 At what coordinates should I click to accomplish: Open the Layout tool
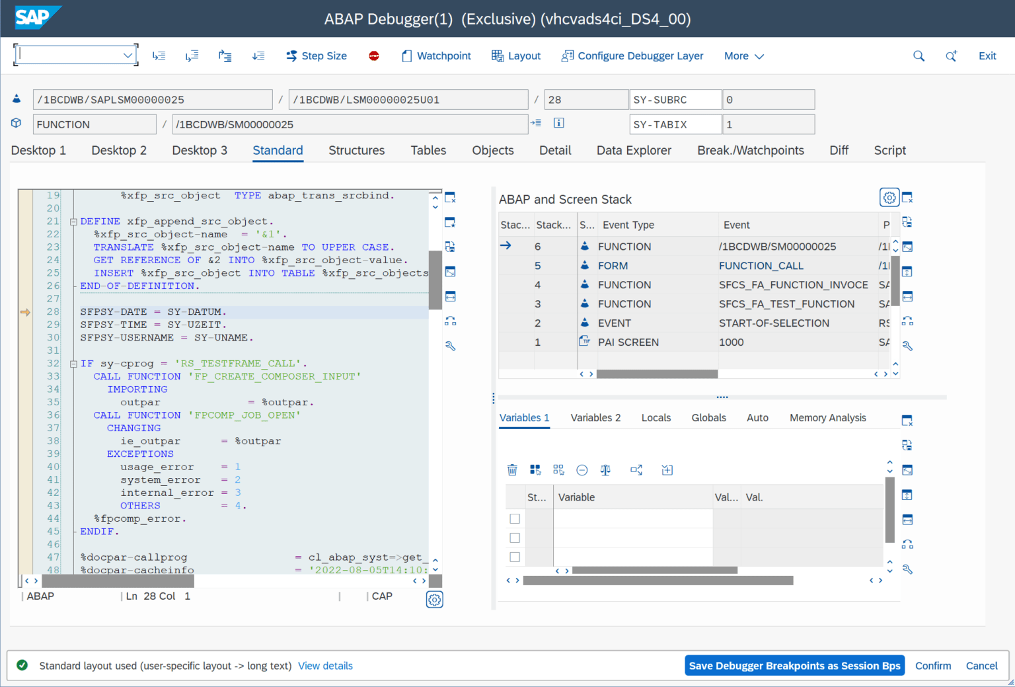point(516,56)
